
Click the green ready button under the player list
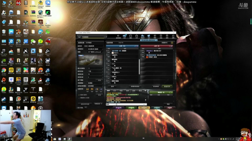167,87
